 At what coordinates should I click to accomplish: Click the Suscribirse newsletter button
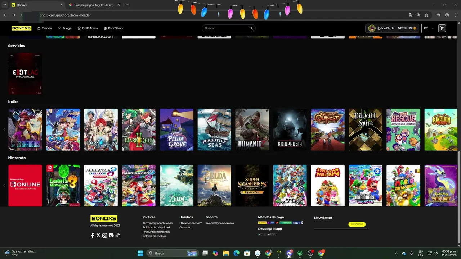[x=357, y=224]
